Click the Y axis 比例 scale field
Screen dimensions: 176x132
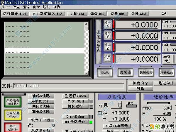(x=169, y=38)
